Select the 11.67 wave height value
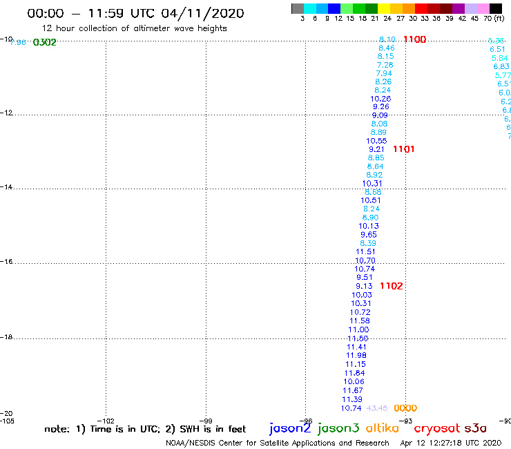 (x=353, y=390)
